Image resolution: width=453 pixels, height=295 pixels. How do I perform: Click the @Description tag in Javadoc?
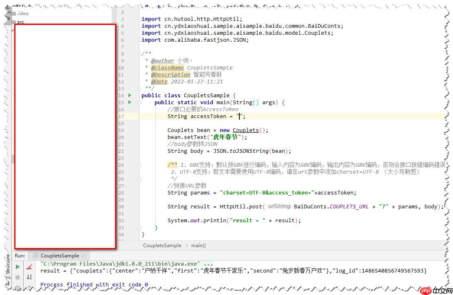[x=170, y=74]
